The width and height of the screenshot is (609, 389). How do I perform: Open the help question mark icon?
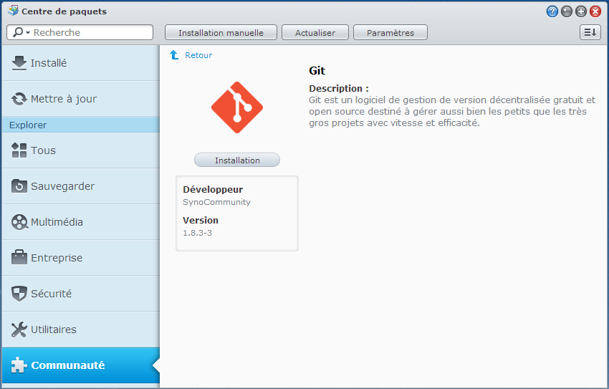(x=552, y=11)
